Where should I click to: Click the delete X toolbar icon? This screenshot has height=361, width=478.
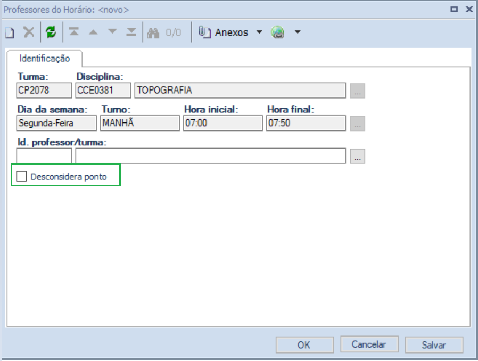[29, 32]
